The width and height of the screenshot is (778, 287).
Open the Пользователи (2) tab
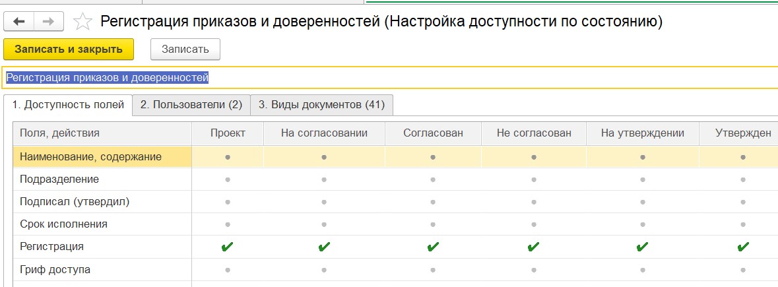tap(191, 105)
